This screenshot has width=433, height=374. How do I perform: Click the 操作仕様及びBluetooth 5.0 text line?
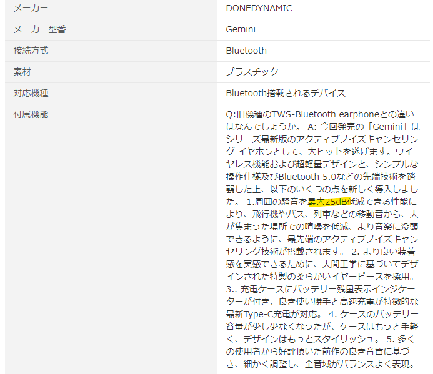coord(321,177)
